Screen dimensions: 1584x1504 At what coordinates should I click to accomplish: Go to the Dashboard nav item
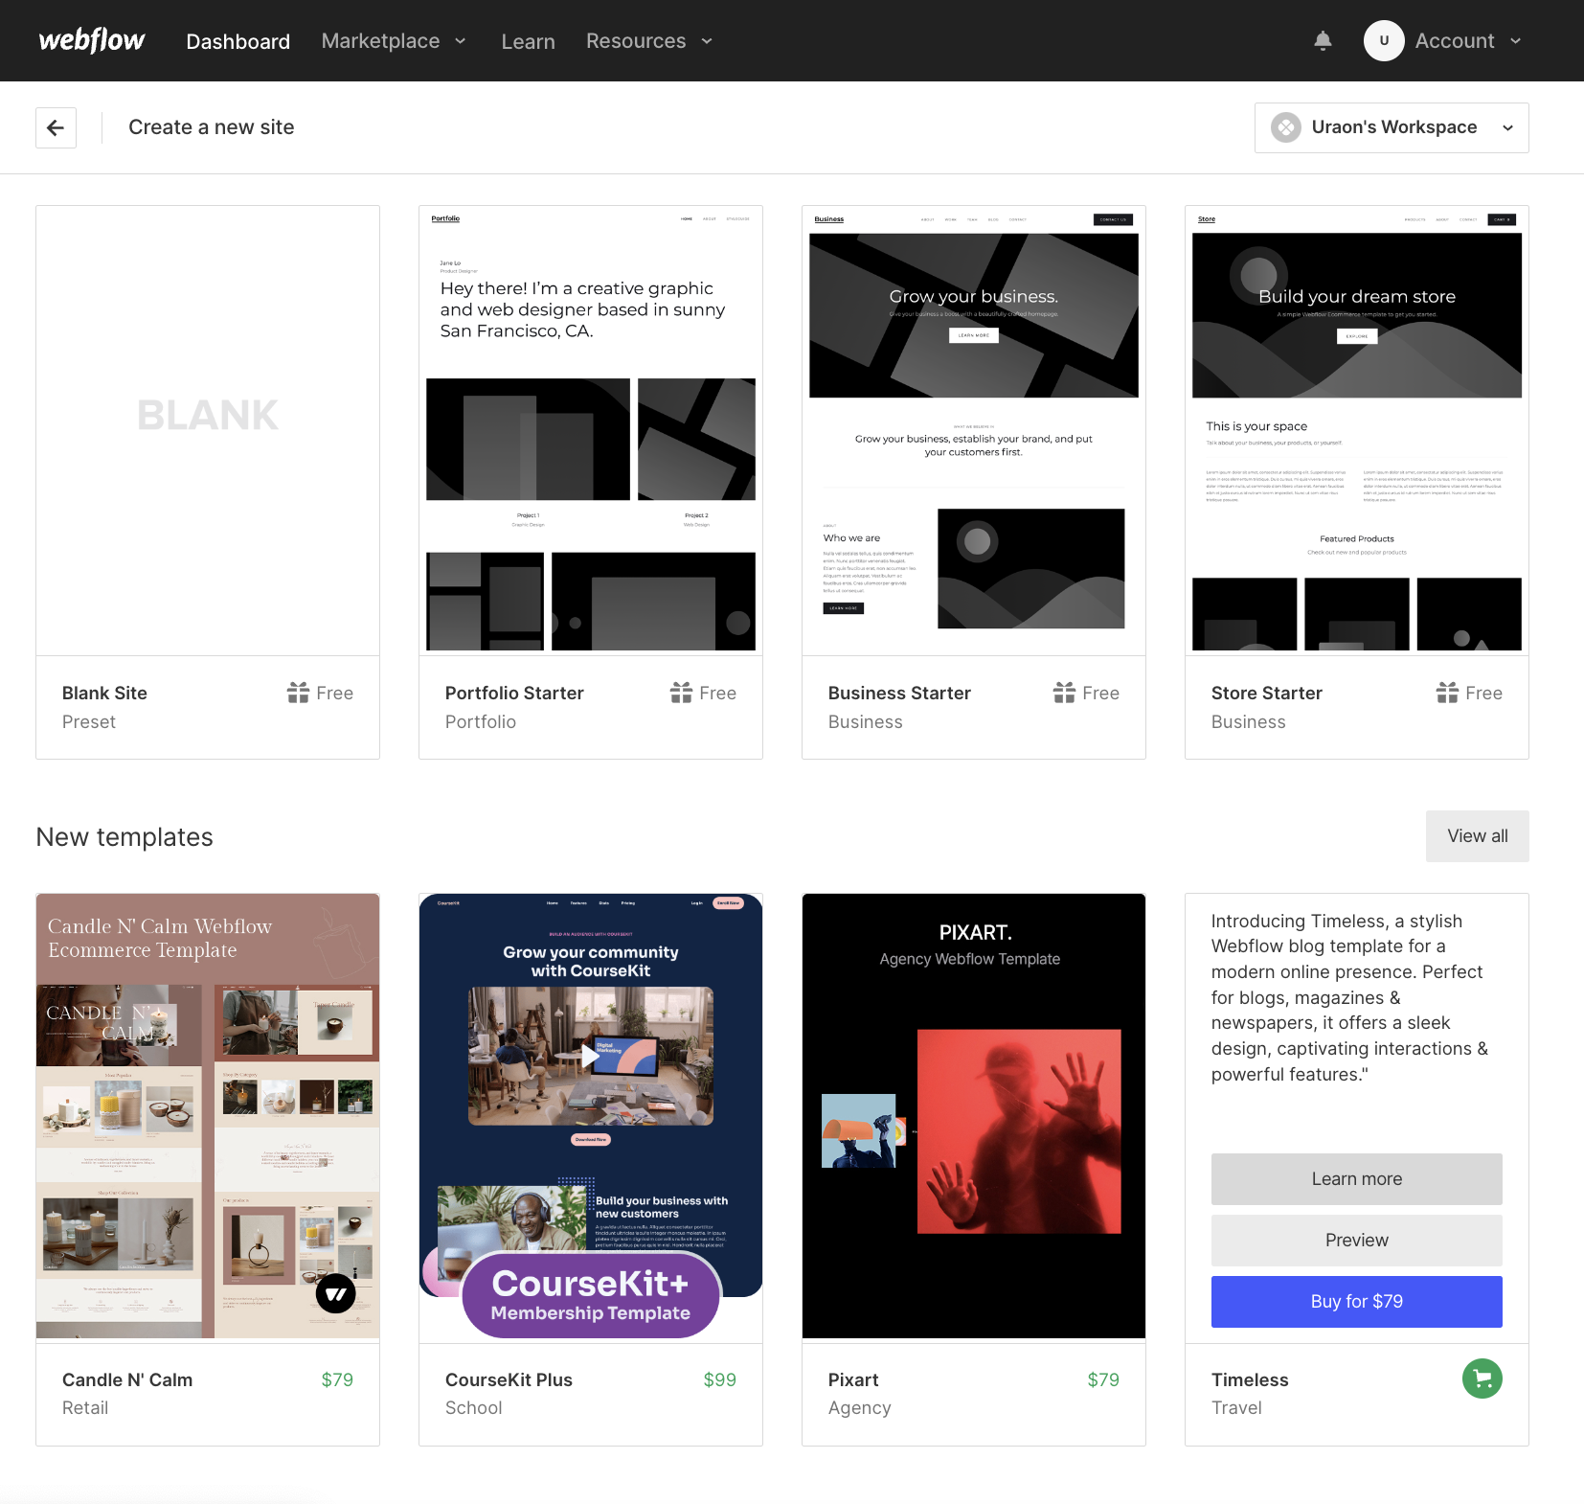(x=238, y=41)
